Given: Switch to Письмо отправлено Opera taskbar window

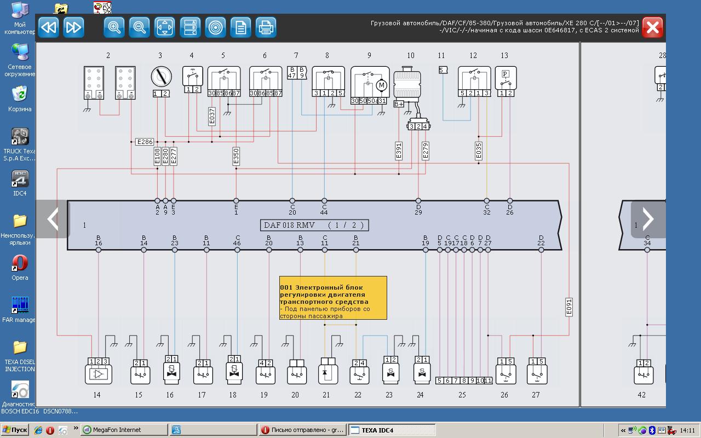Looking at the screenshot, I should coord(302,430).
